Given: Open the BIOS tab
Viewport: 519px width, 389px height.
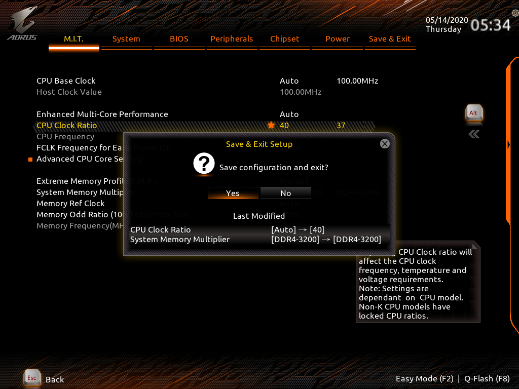Looking at the screenshot, I should (179, 39).
